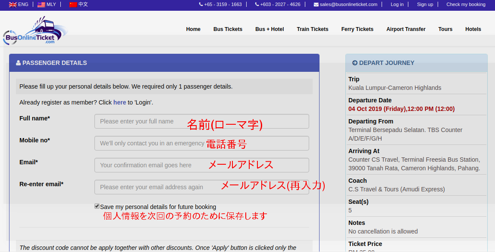Click the UK flag icon for English
The width and height of the screenshot is (495, 252).
coord(13,5)
